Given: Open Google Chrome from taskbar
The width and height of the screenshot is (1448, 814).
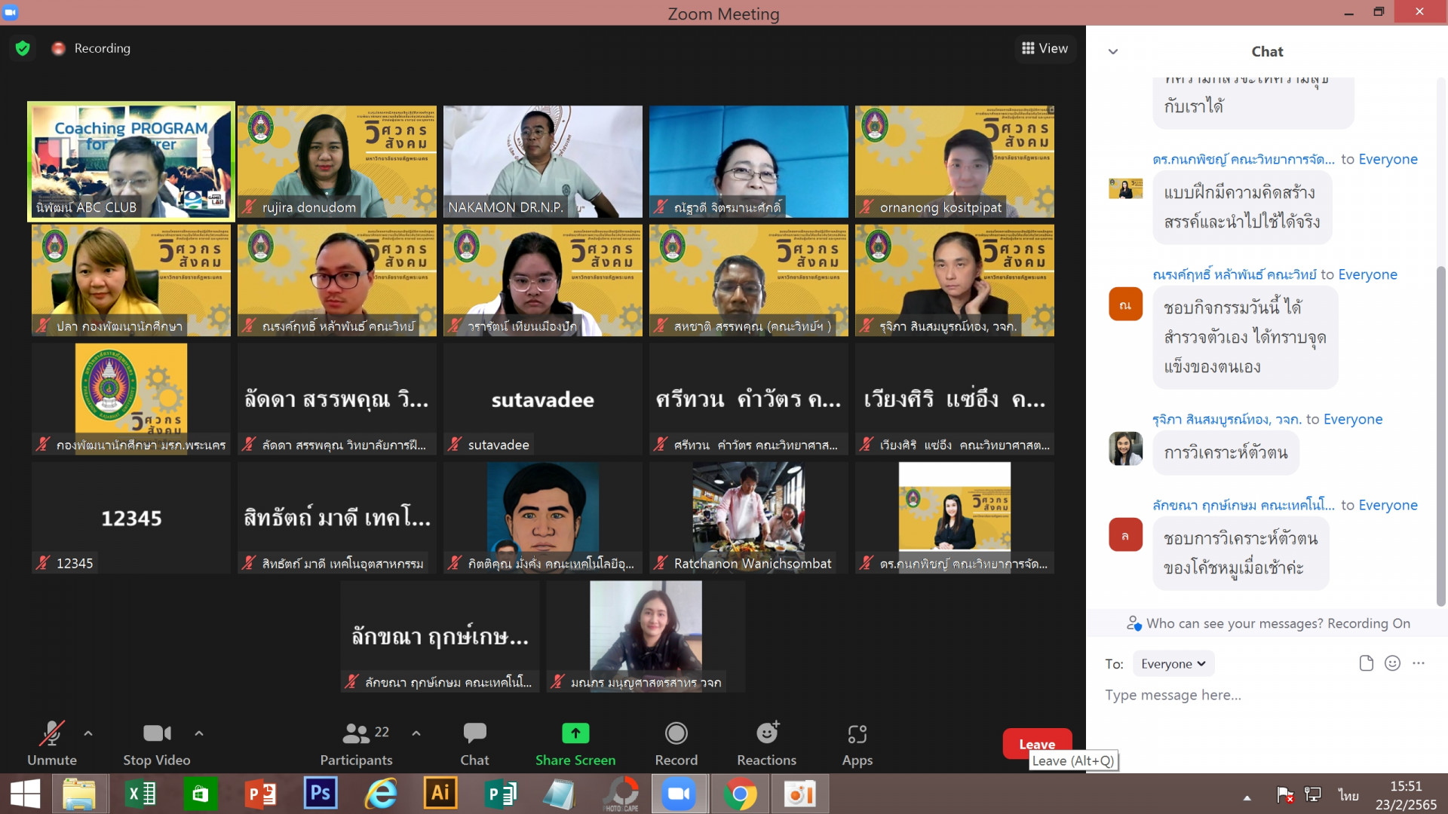Looking at the screenshot, I should [740, 794].
